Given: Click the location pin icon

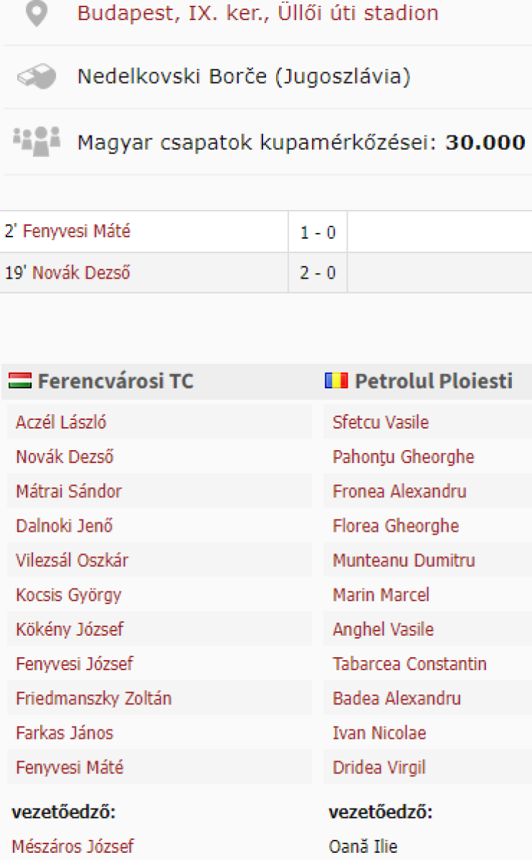Looking at the screenshot, I should (x=36, y=14).
